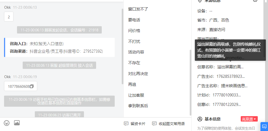
Task: Click the 基本信息 person icon
Action: [200, 119]
